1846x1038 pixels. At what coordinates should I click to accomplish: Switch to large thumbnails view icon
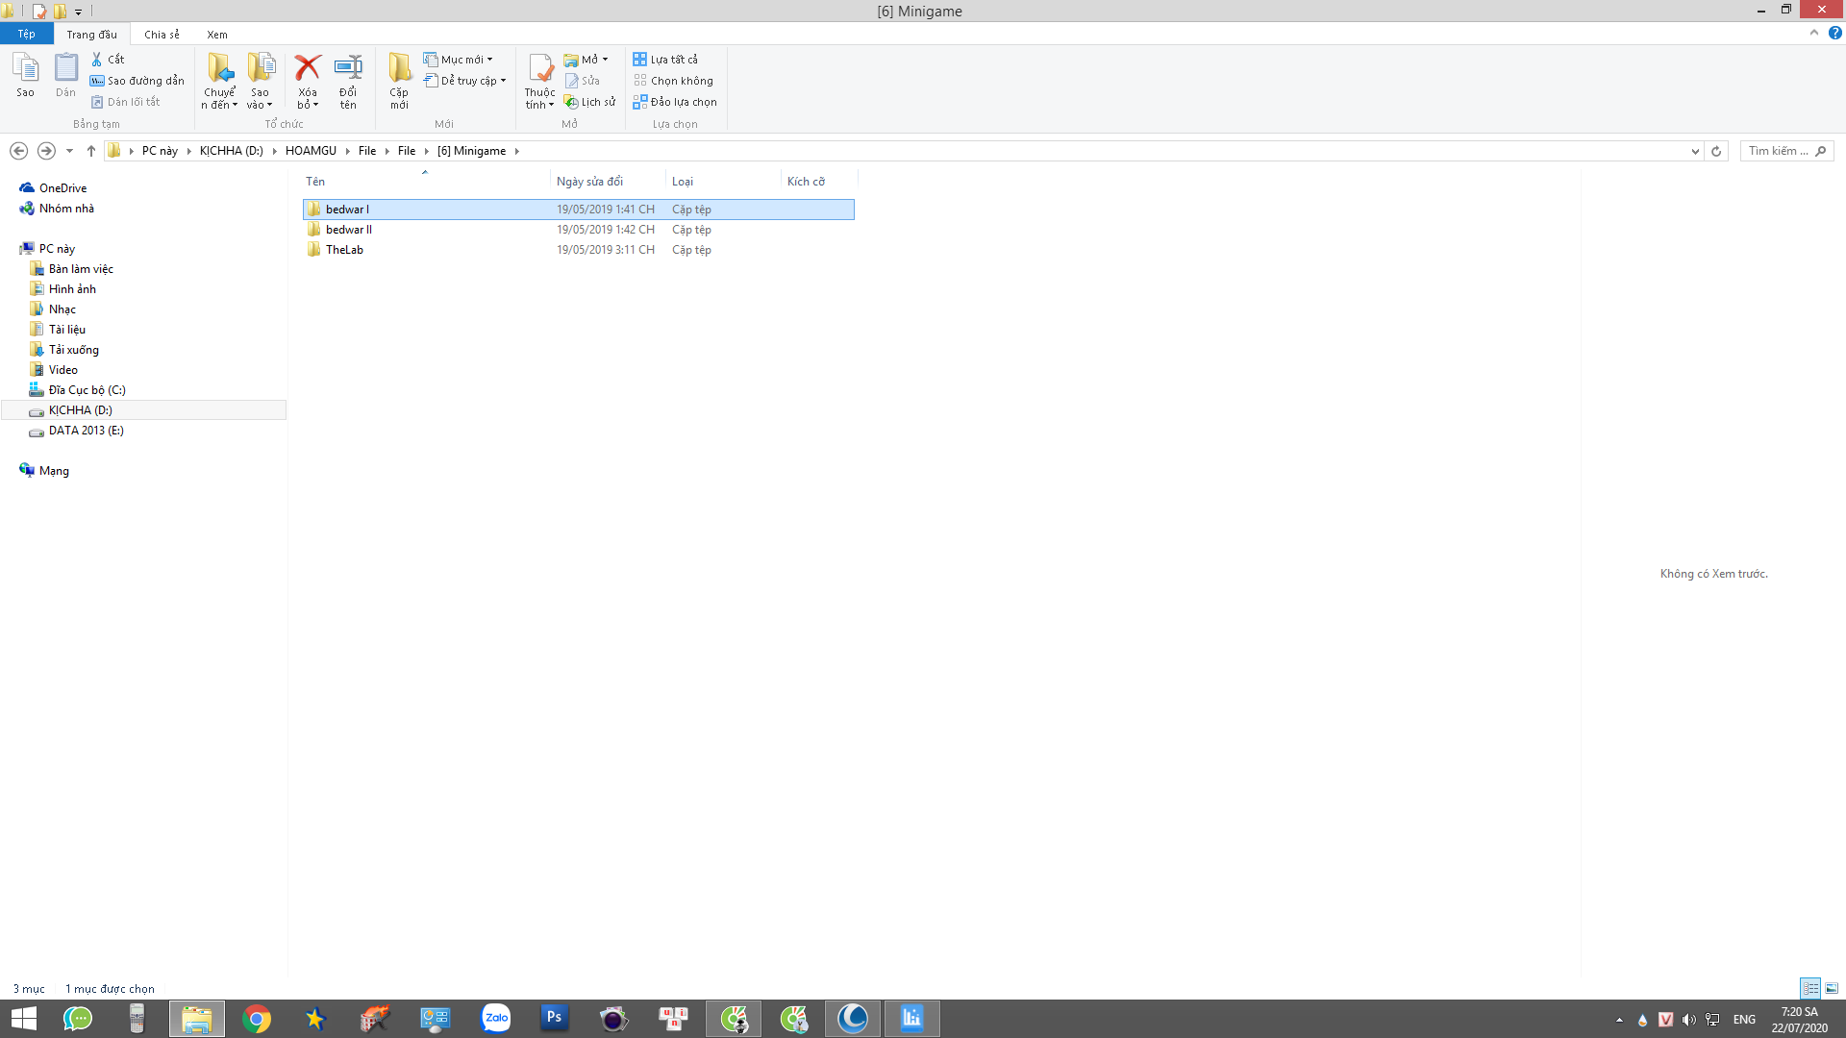coord(1832,988)
